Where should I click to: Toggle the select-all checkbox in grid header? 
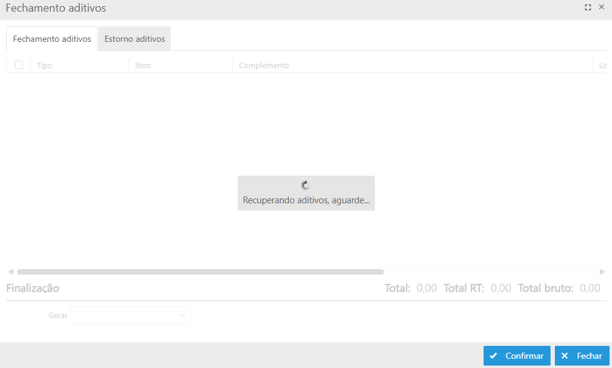(18, 65)
